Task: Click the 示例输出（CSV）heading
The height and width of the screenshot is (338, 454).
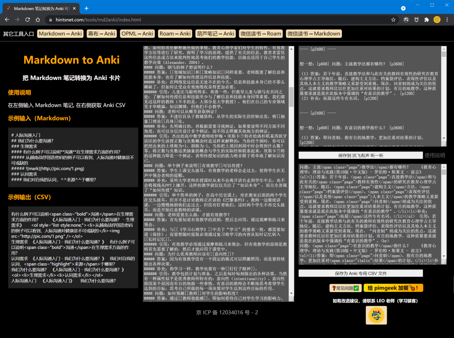Action: click(x=29, y=197)
